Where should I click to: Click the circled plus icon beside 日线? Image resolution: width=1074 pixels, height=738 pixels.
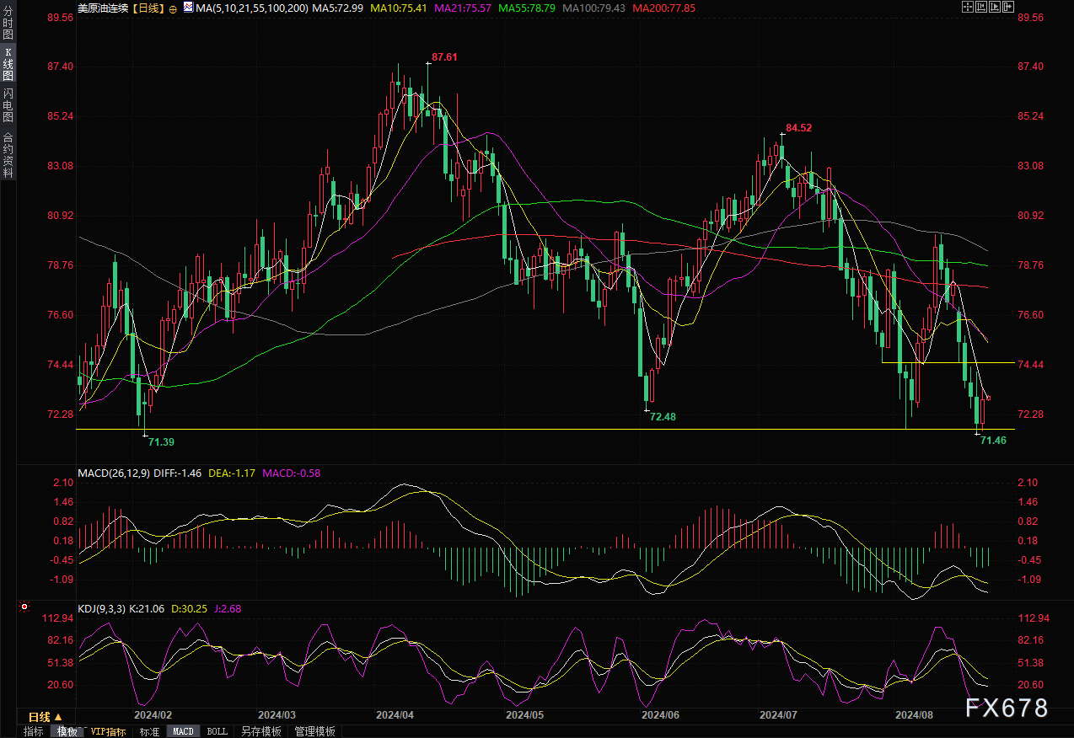[x=173, y=8]
